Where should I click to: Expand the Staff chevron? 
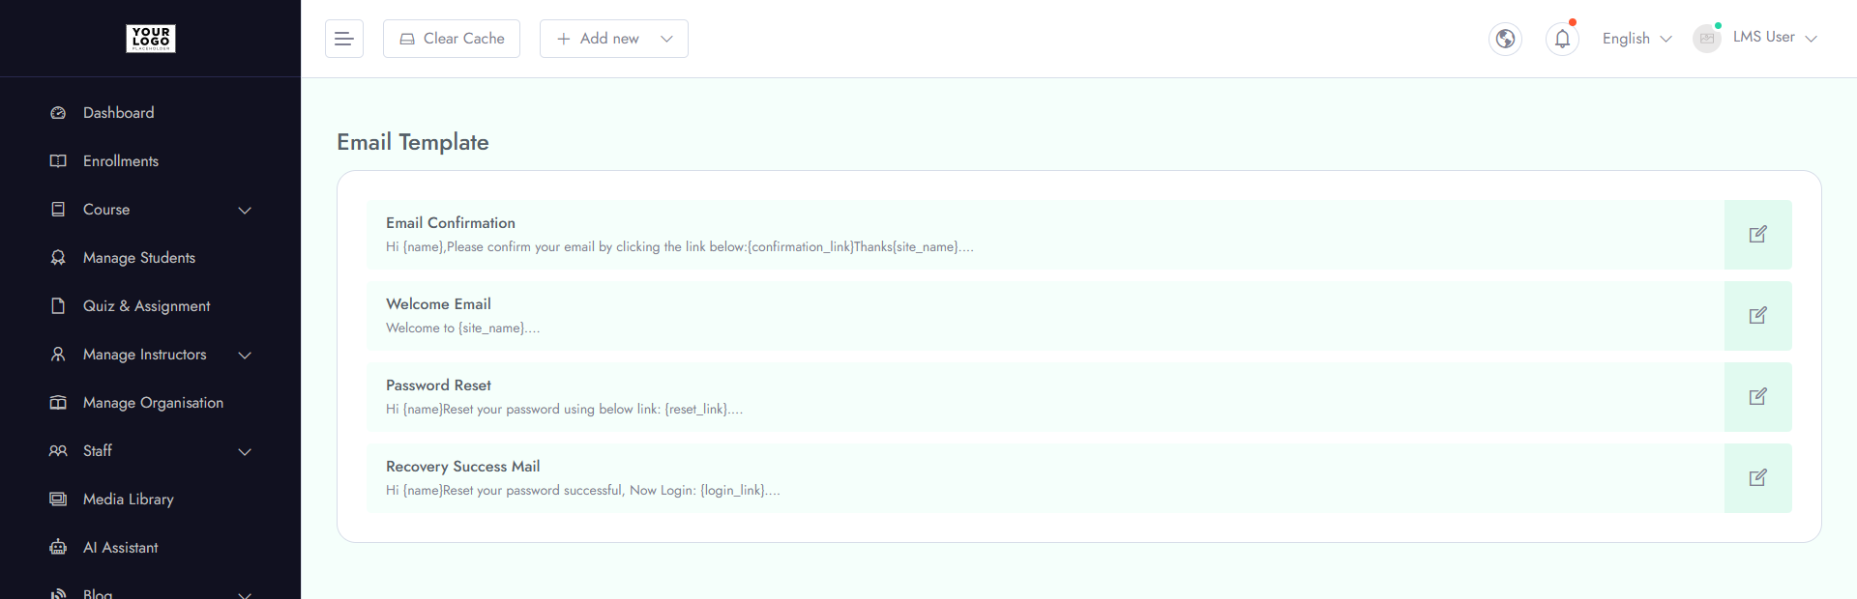(245, 452)
